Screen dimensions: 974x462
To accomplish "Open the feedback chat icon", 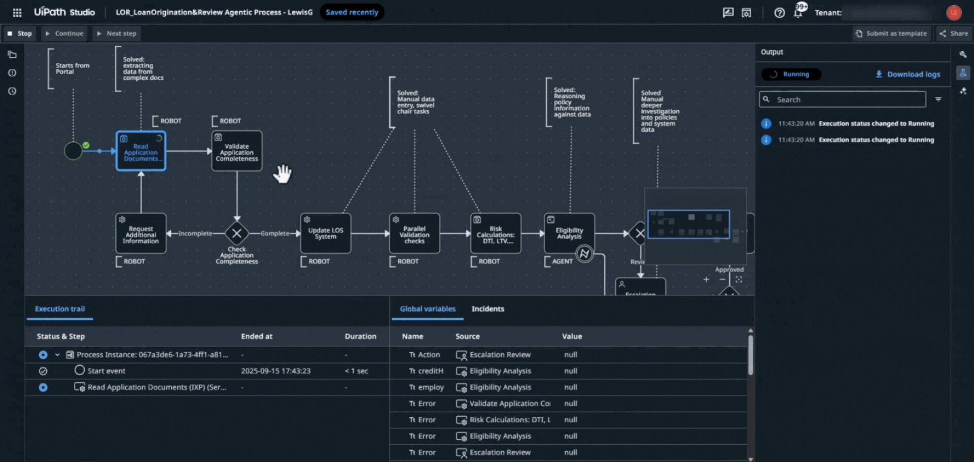I will 728,13.
